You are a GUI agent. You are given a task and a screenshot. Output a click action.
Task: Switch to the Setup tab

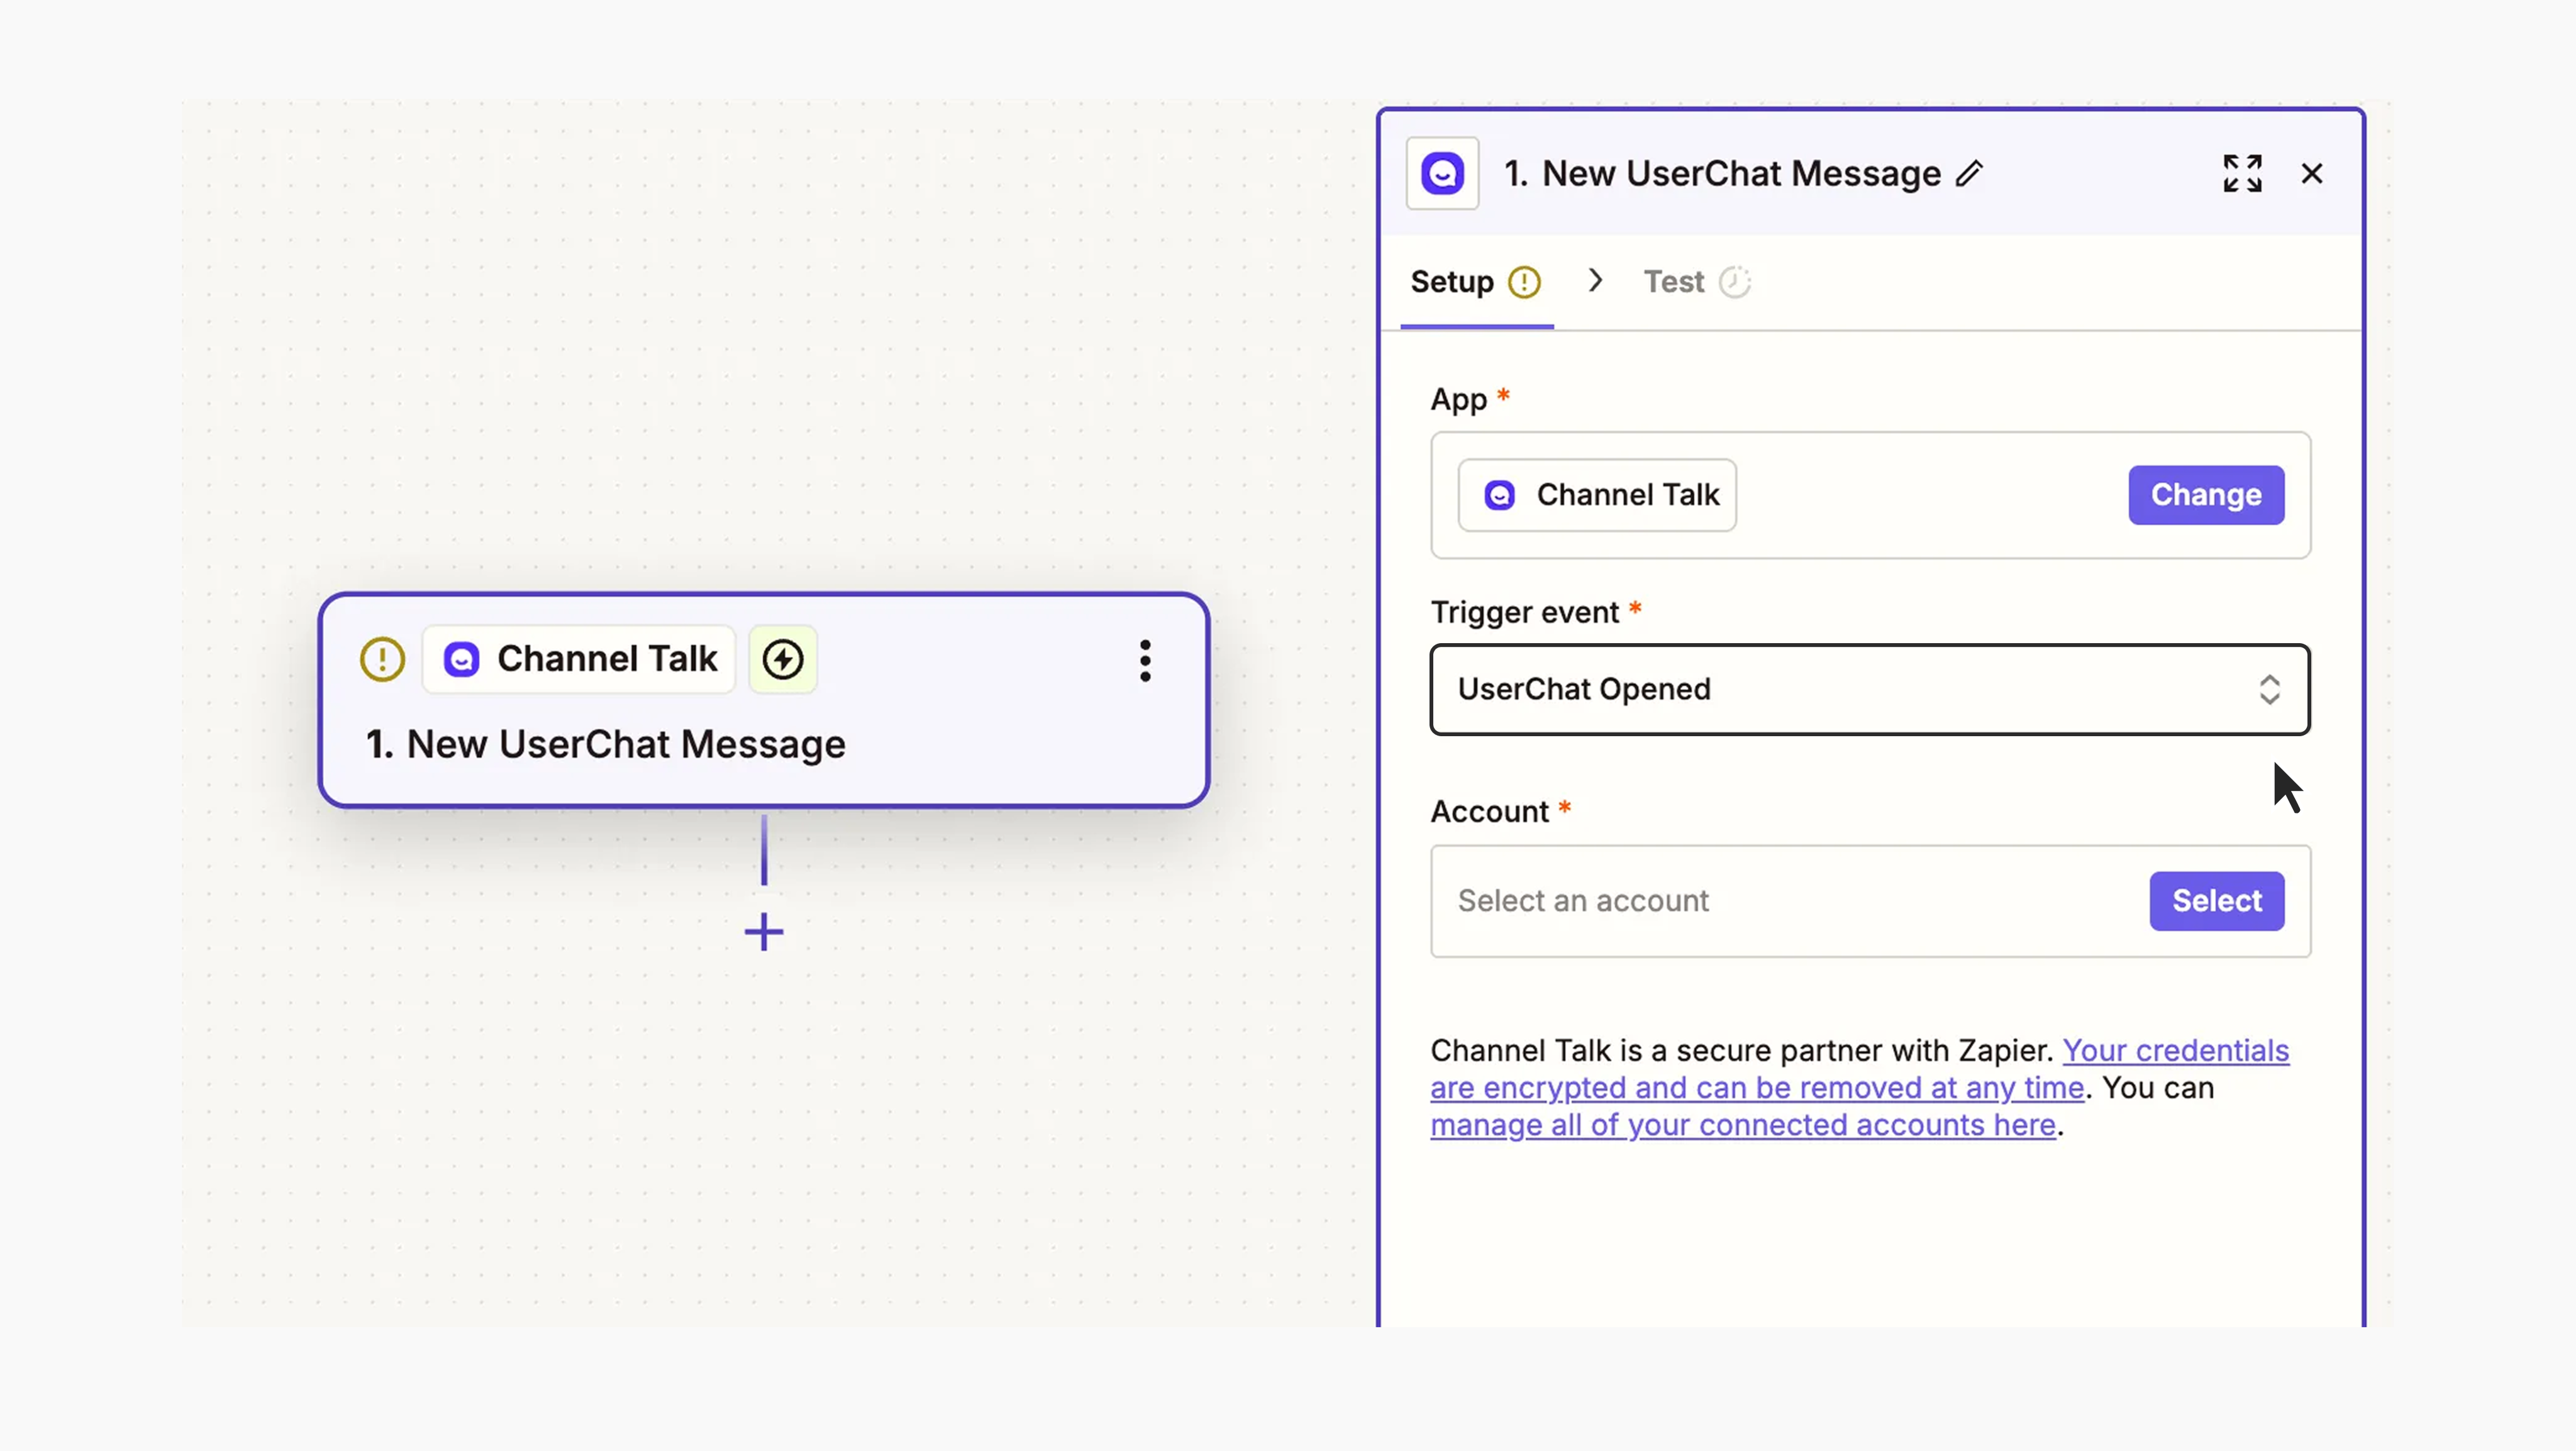pyautogui.click(x=1452, y=283)
